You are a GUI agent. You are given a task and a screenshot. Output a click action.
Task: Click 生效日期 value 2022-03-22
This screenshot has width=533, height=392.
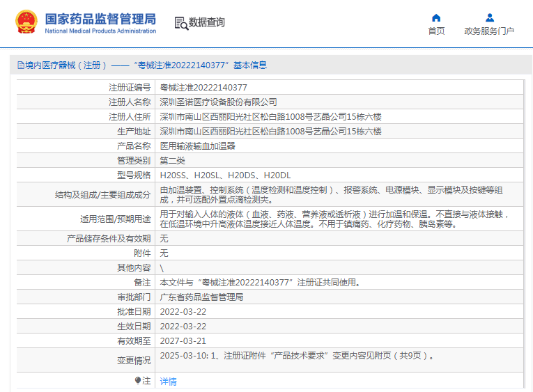pyautogui.click(x=183, y=327)
